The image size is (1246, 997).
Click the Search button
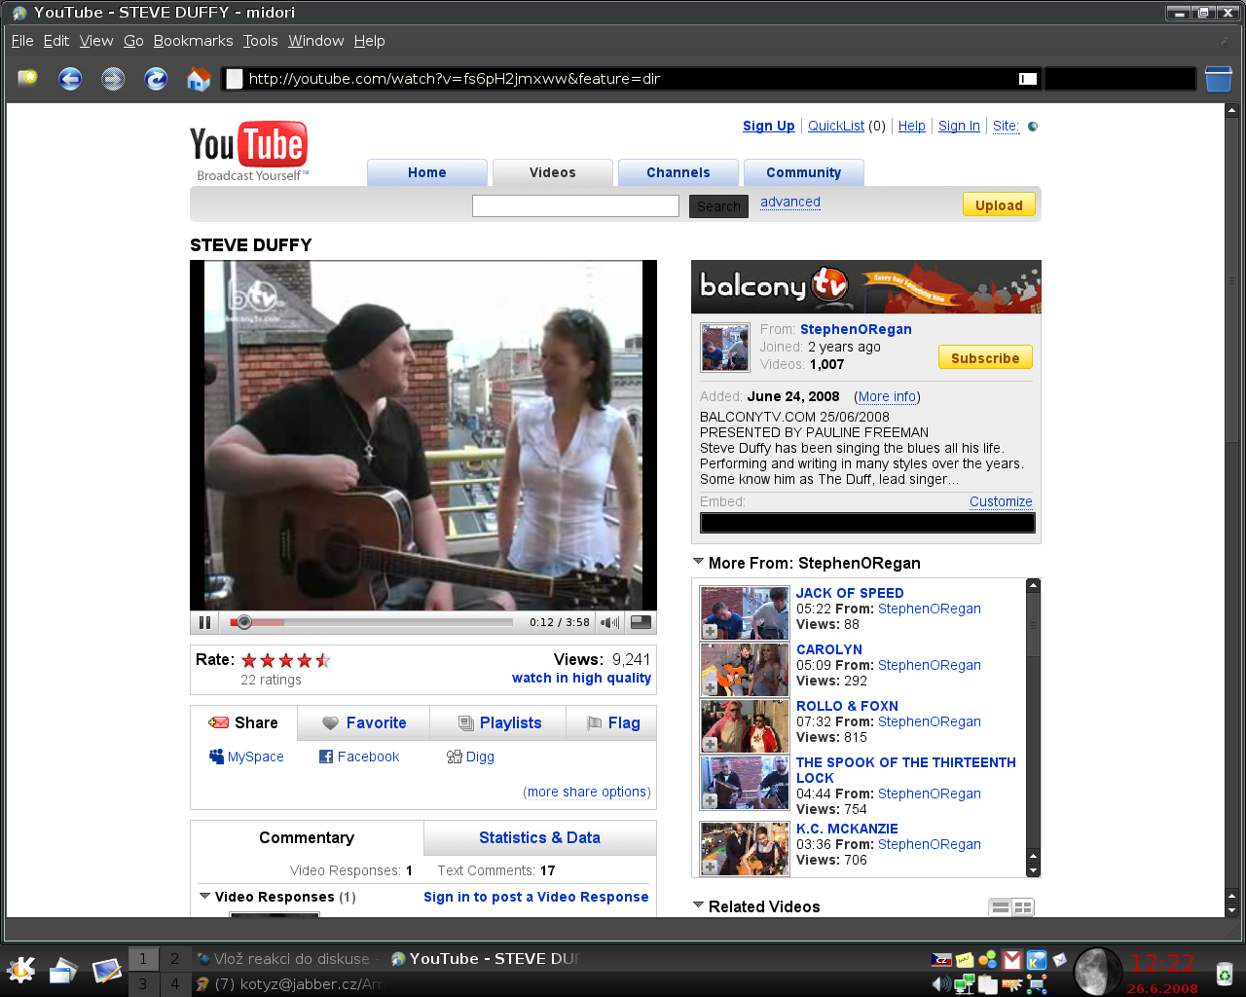pos(718,206)
